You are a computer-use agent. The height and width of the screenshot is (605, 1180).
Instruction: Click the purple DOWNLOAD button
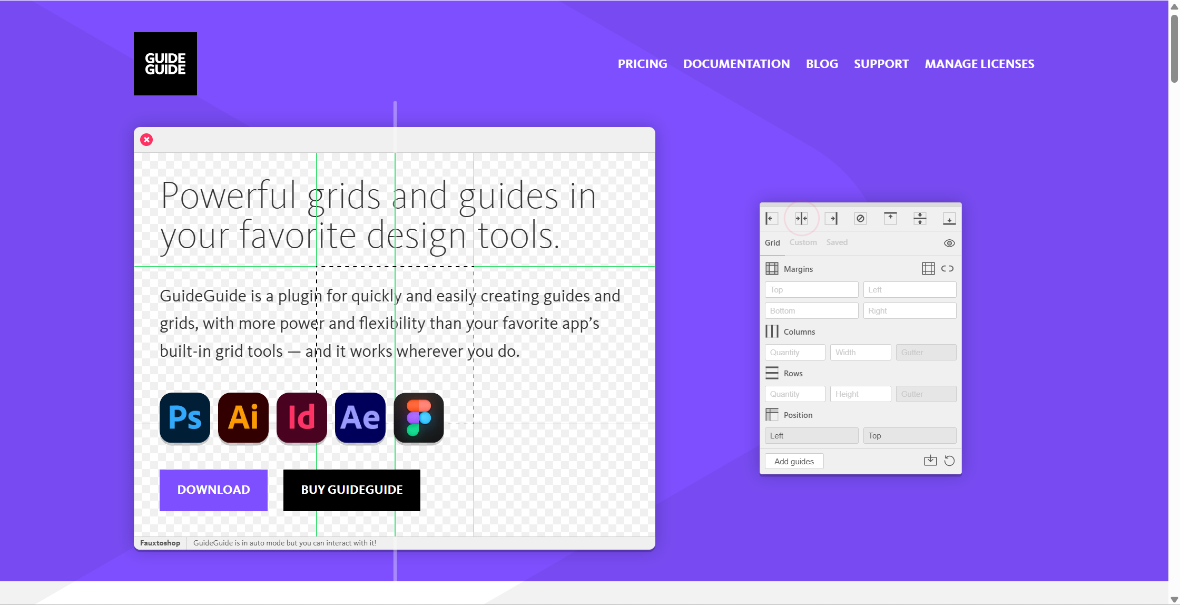213,490
